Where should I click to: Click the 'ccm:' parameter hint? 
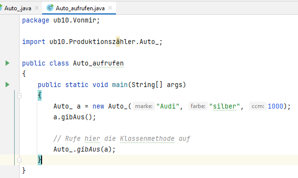coord(258,106)
